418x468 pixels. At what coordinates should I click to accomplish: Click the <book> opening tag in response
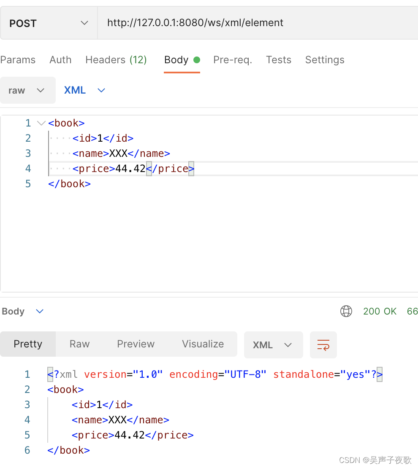[65, 390]
